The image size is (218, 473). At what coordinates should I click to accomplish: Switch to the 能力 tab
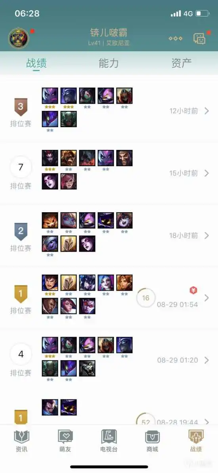(x=109, y=63)
